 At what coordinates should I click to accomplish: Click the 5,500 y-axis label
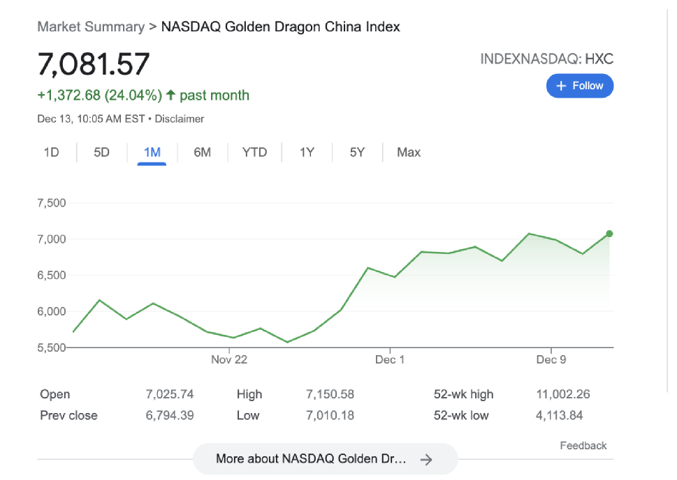click(52, 347)
